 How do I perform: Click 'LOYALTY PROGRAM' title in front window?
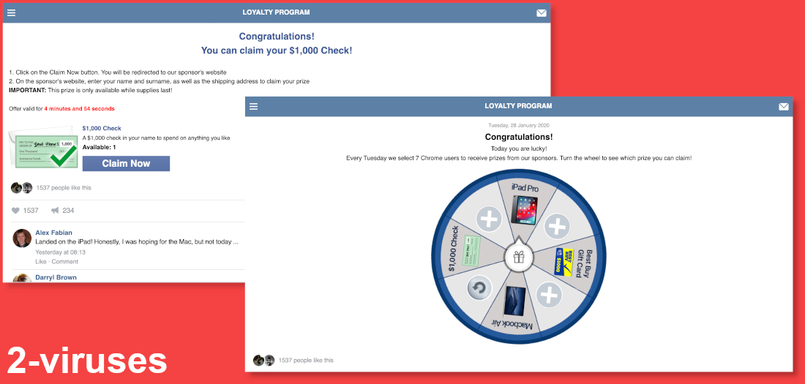point(519,106)
